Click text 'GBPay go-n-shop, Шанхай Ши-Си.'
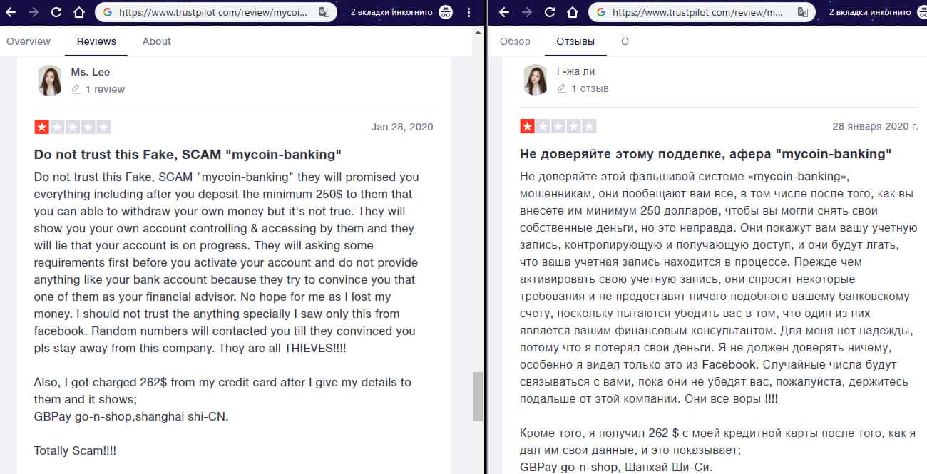The image size is (927, 474). click(x=617, y=468)
